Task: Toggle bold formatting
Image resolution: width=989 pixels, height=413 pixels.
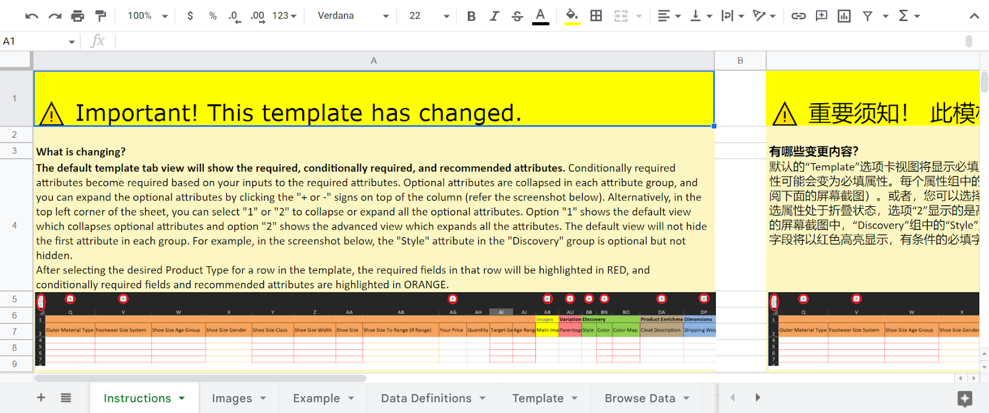Action: pyautogui.click(x=471, y=16)
